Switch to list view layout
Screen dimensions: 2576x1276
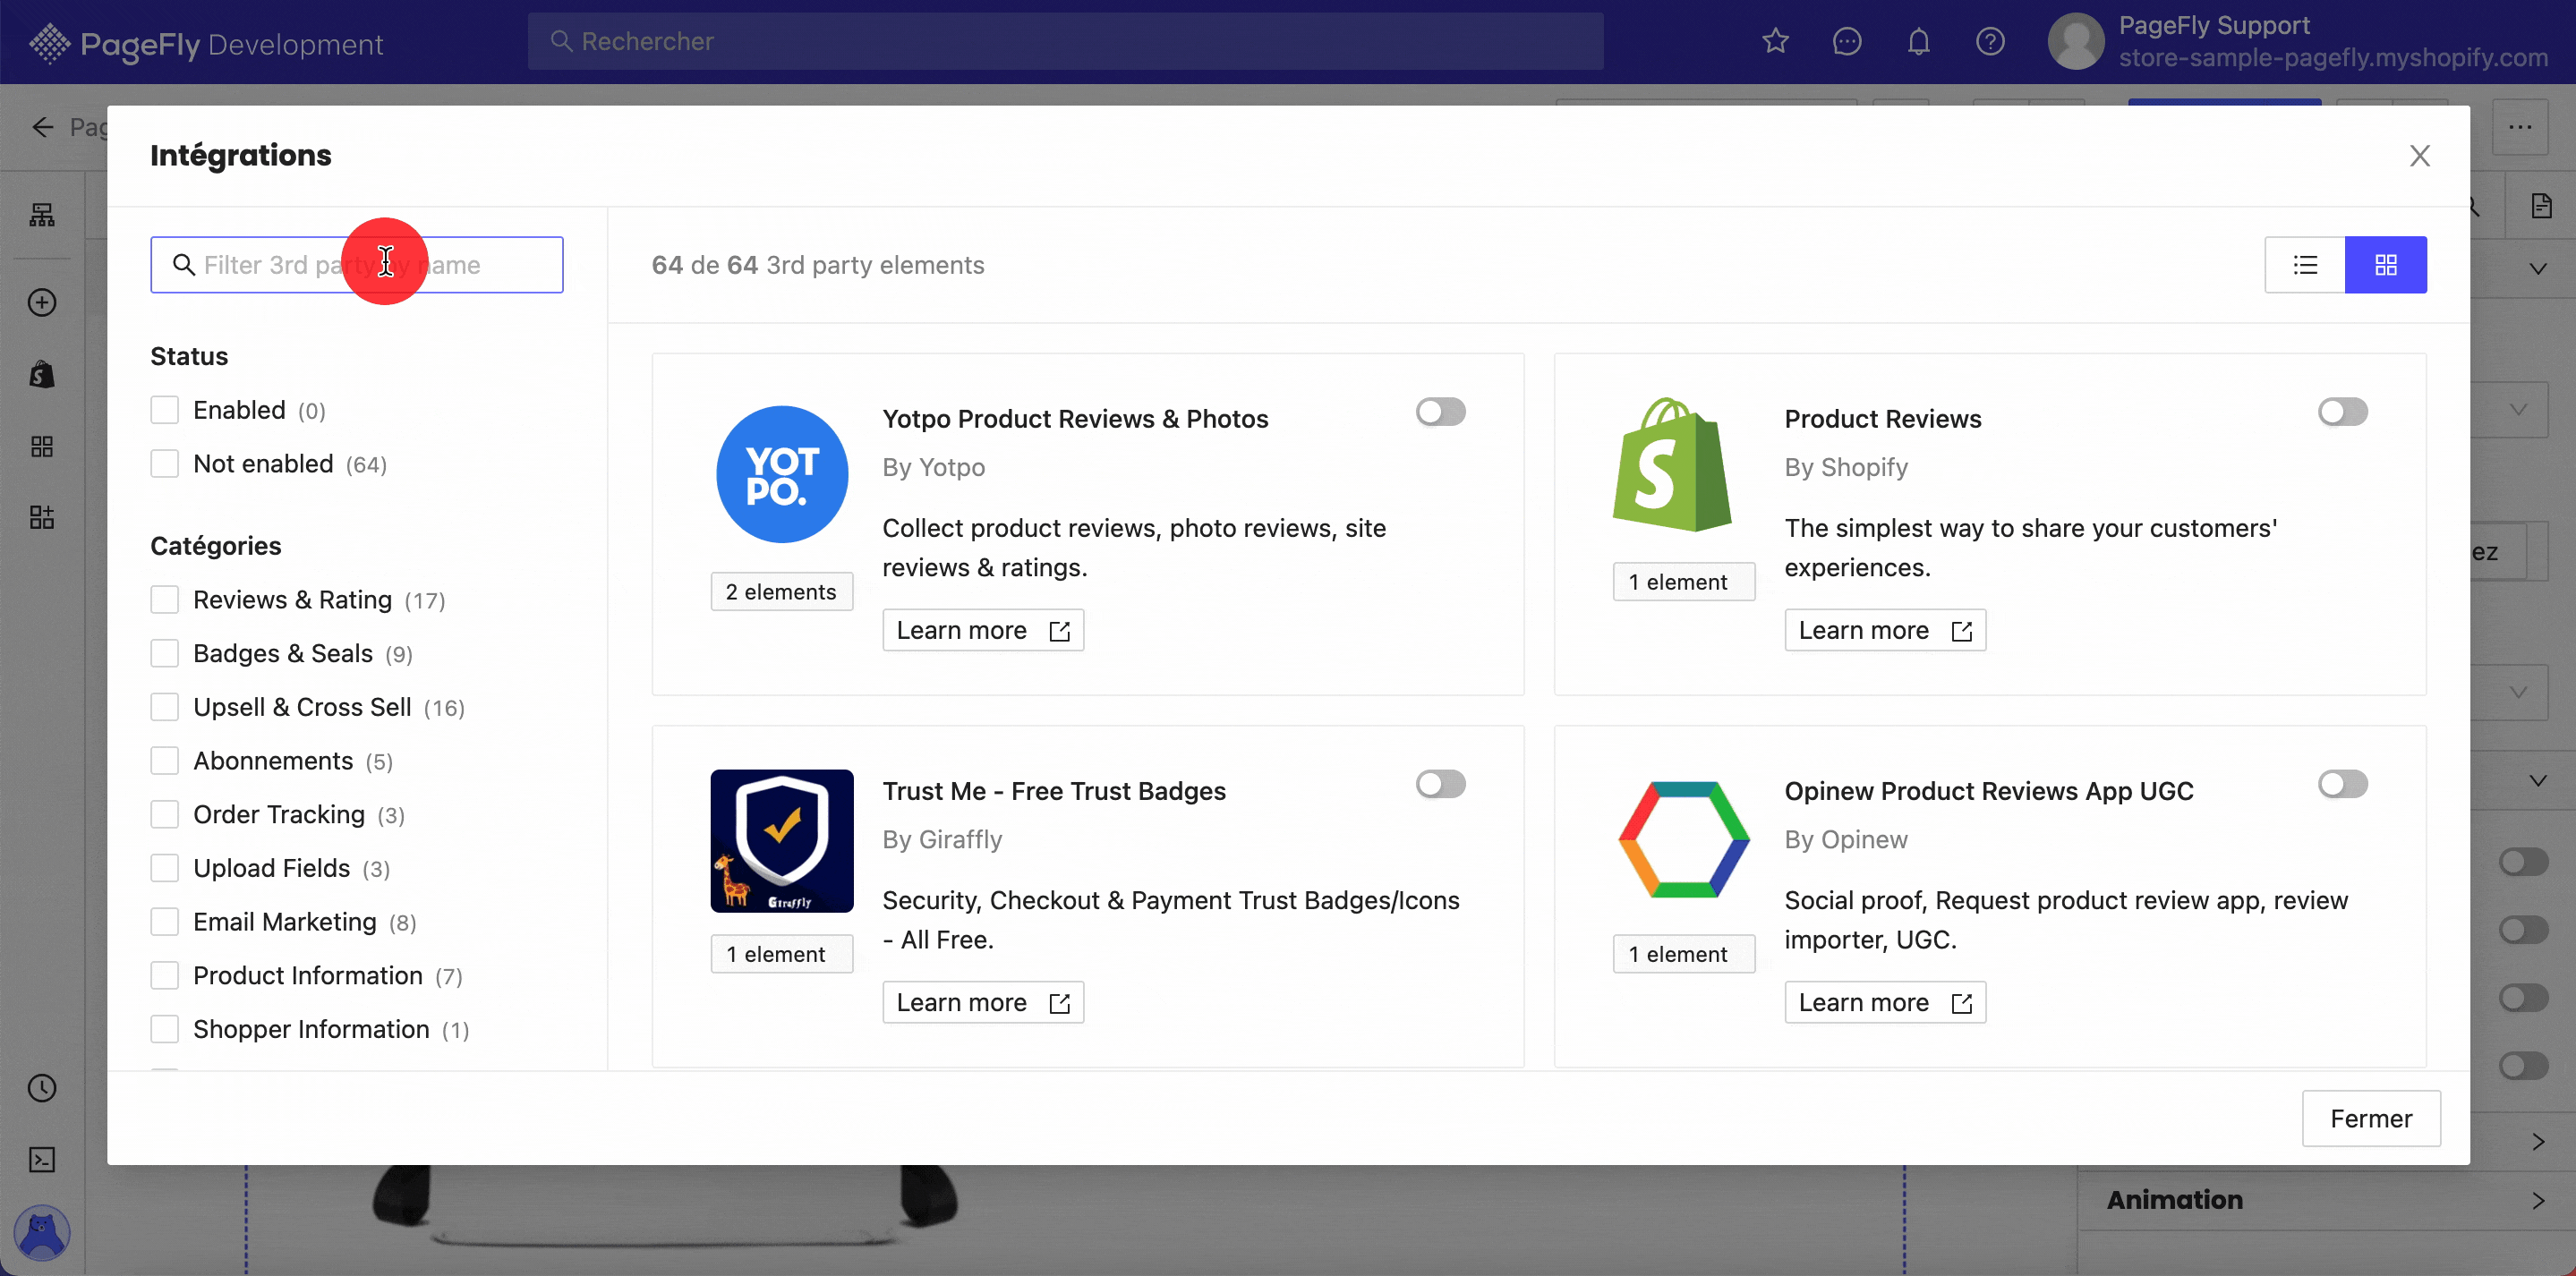2305,265
